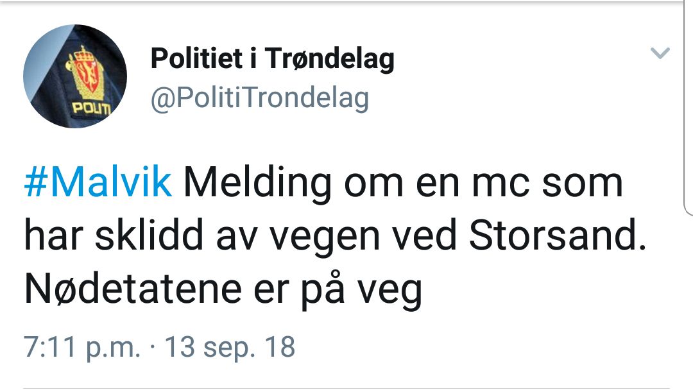Click the word som ending the first line
Screen dimensions: 693x392
click(x=587, y=183)
